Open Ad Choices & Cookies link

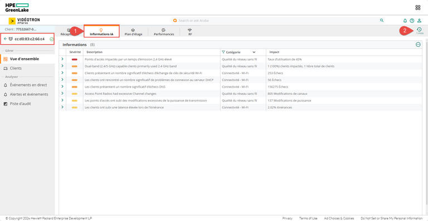click(x=339, y=218)
